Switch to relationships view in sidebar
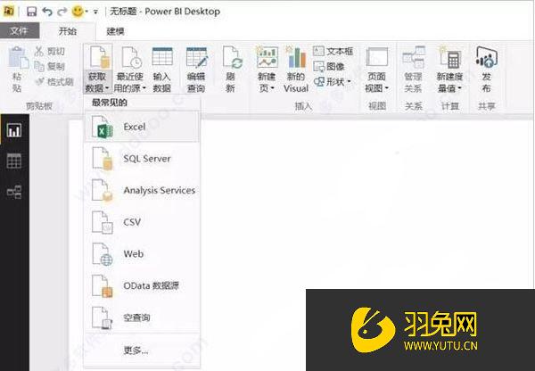This screenshot has height=371, width=535. (14, 192)
